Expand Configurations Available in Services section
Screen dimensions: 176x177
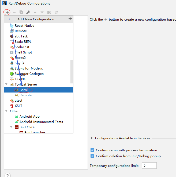point(92,138)
